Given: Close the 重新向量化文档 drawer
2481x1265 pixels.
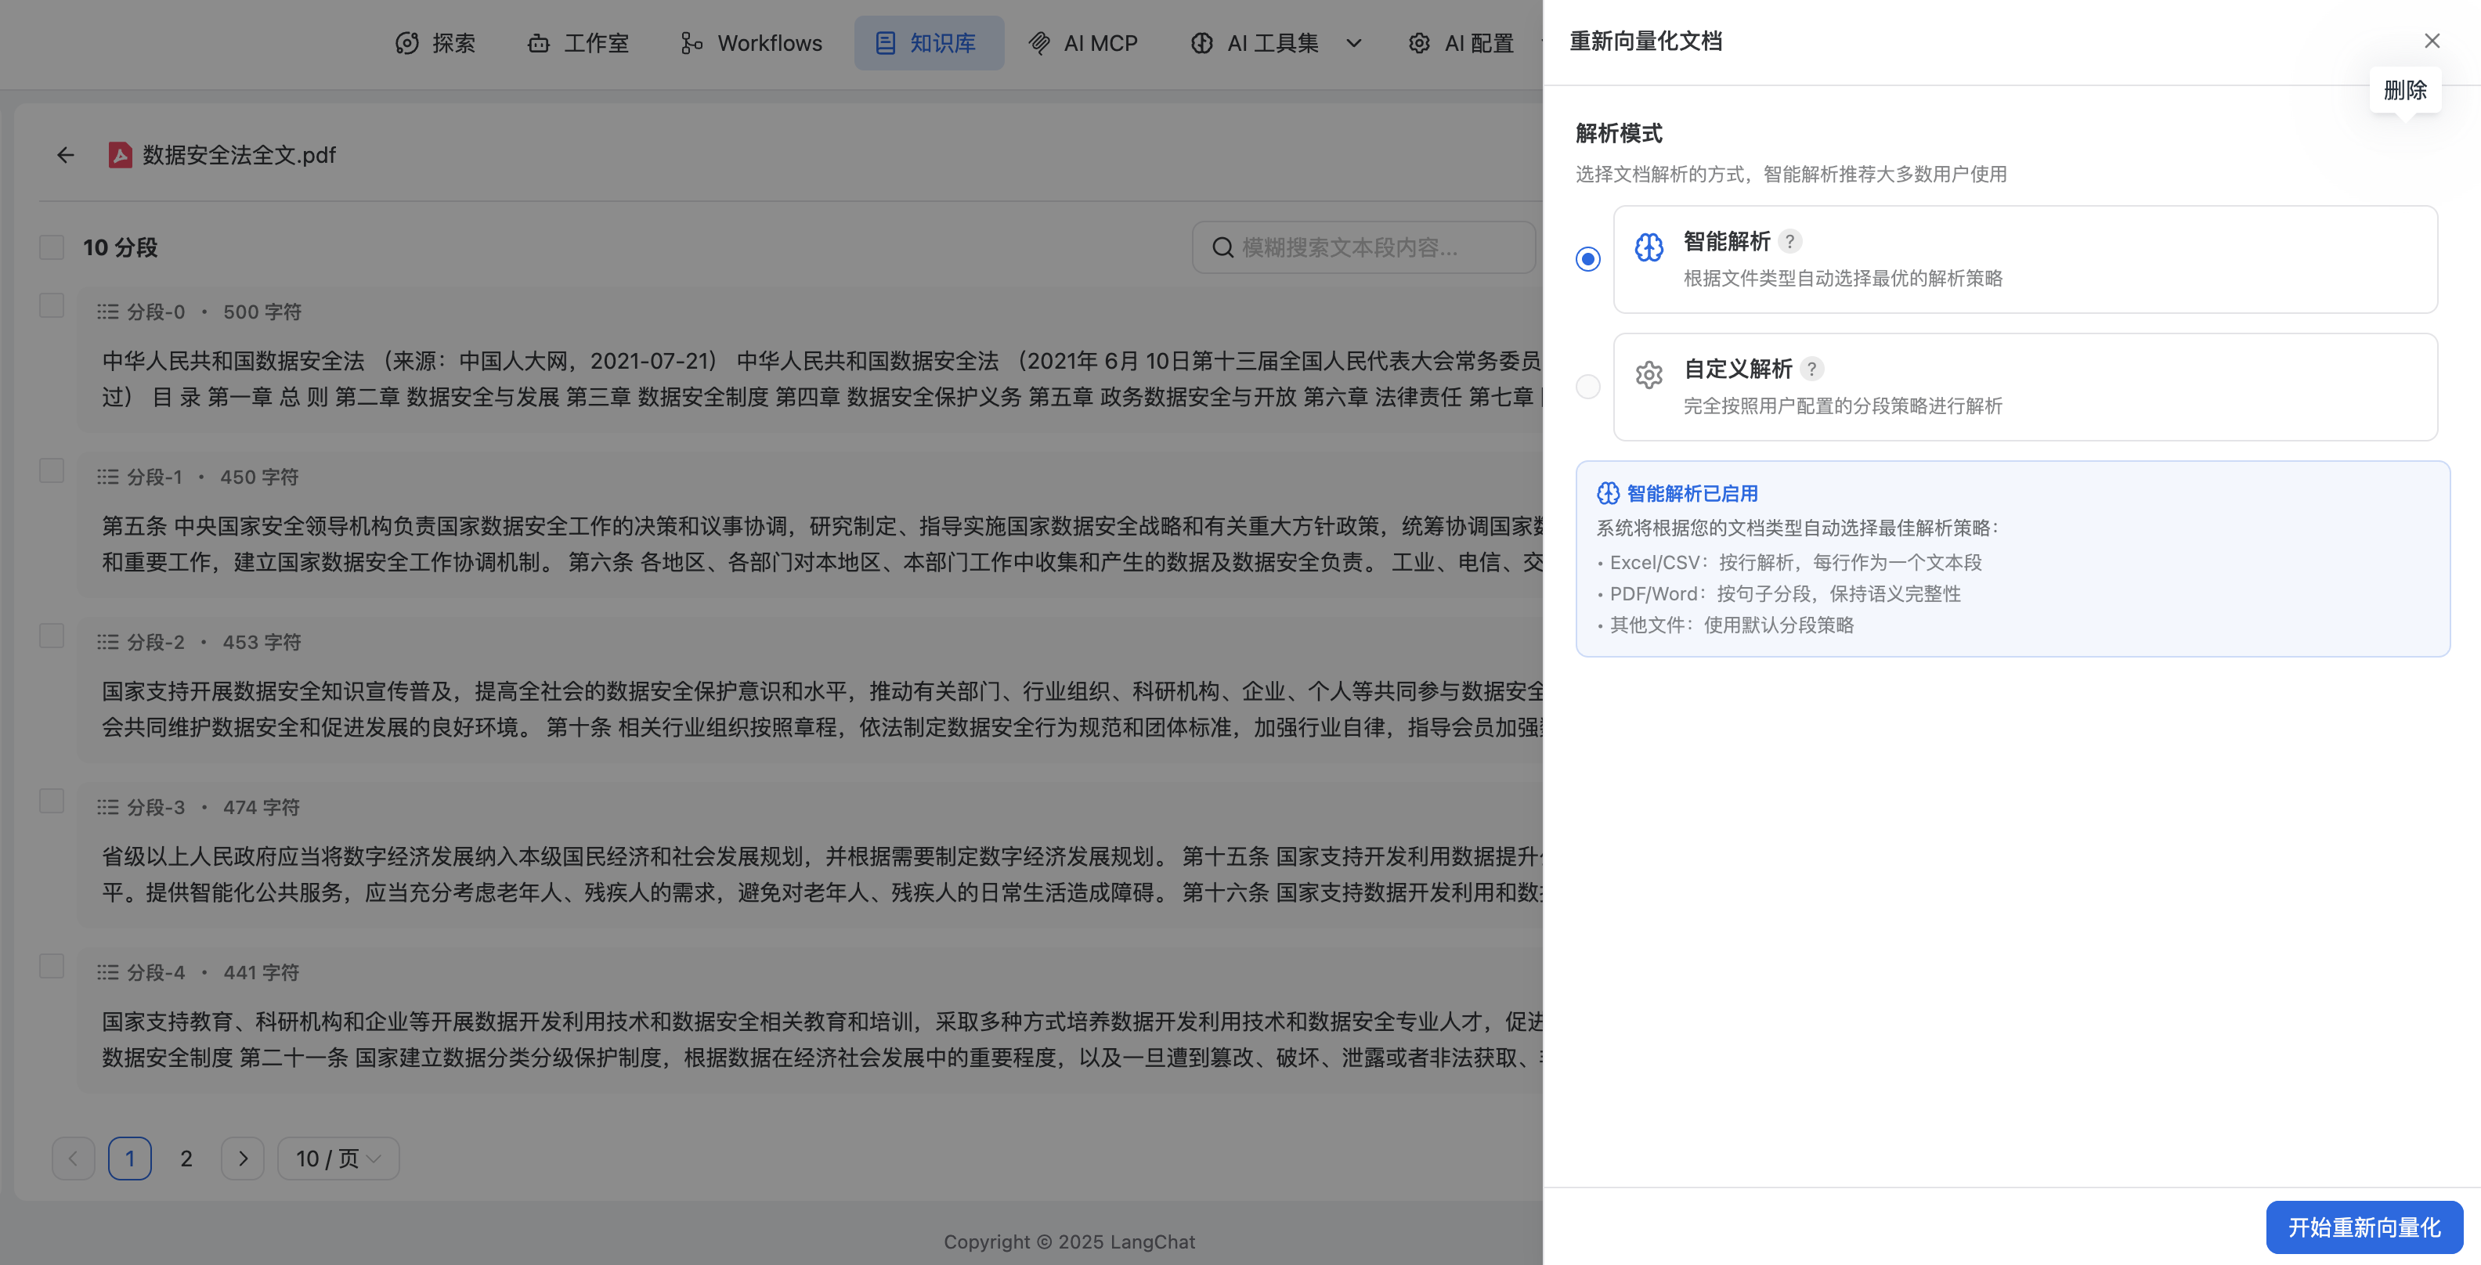Looking at the screenshot, I should tap(2432, 41).
